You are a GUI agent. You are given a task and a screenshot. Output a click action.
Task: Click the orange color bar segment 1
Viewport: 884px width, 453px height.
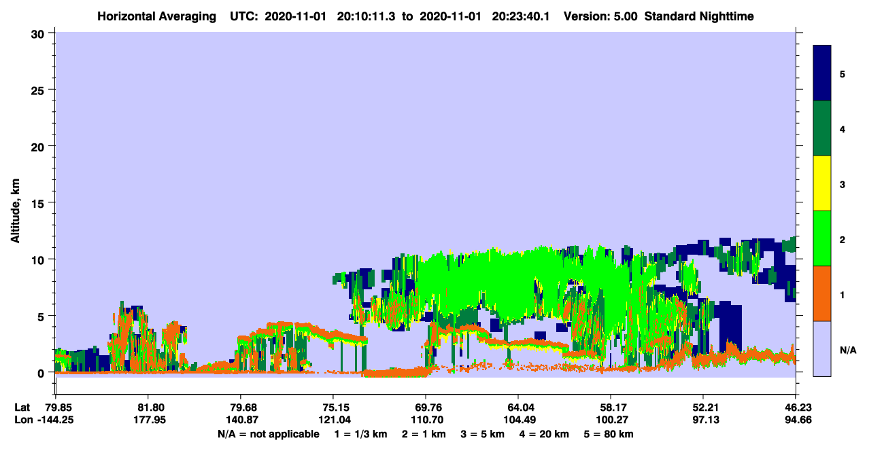click(x=822, y=293)
